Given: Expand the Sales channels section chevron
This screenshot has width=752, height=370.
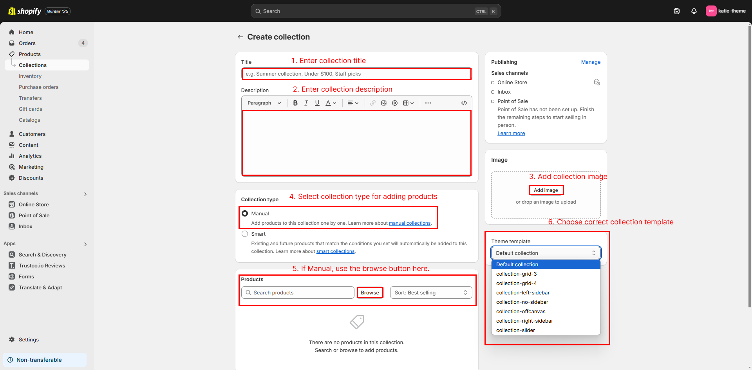Looking at the screenshot, I should click(x=85, y=194).
